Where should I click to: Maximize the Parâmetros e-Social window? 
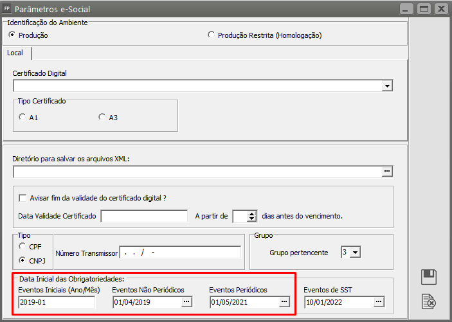424,9
